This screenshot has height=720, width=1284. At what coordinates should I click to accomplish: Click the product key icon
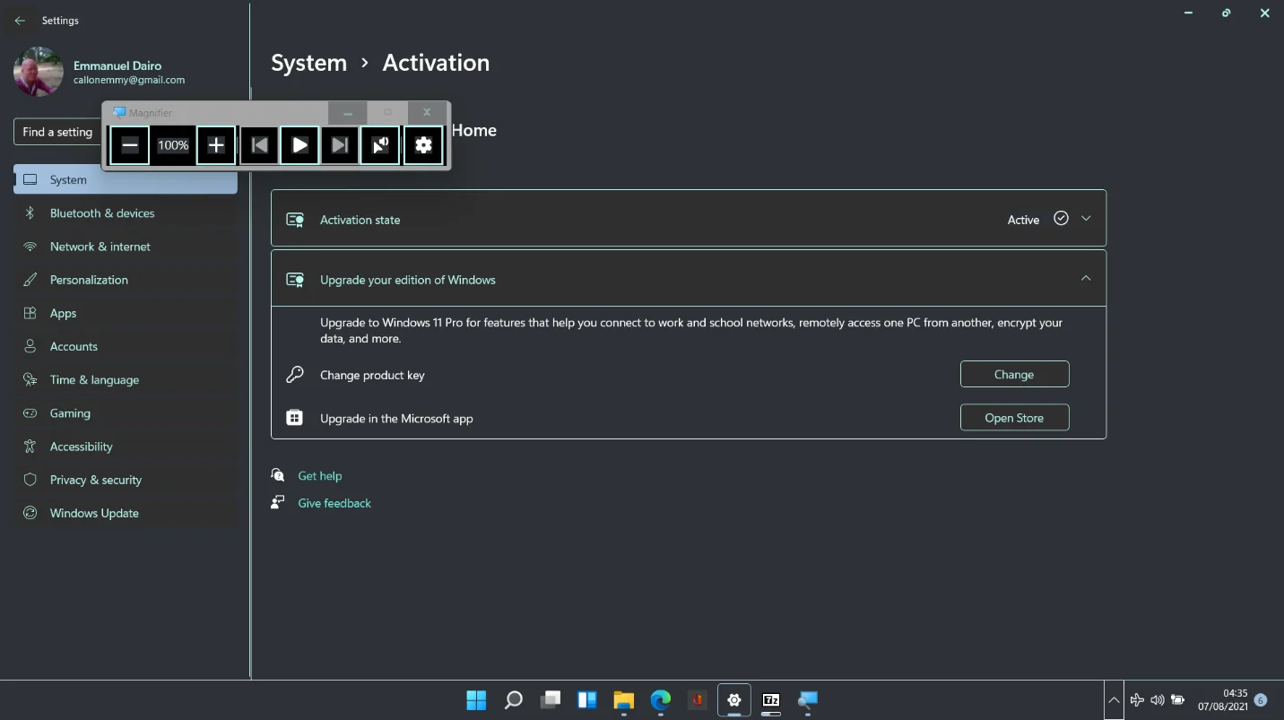point(294,375)
